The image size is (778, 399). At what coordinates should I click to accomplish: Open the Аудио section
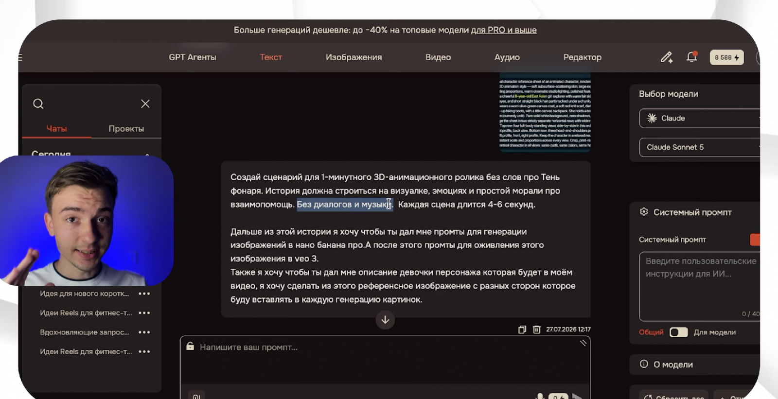click(x=507, y=57)
